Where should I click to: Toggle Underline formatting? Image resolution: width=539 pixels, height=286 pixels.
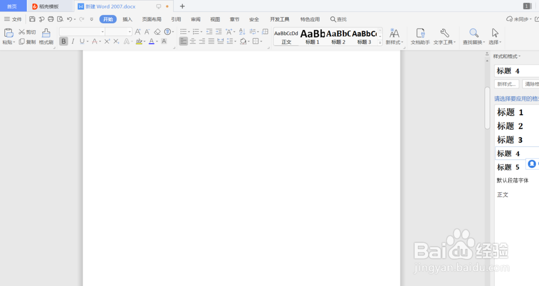point(82,41)
